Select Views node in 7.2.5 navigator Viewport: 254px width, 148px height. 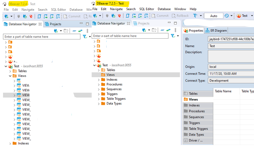pyautogui.click(x=111, y=75)
